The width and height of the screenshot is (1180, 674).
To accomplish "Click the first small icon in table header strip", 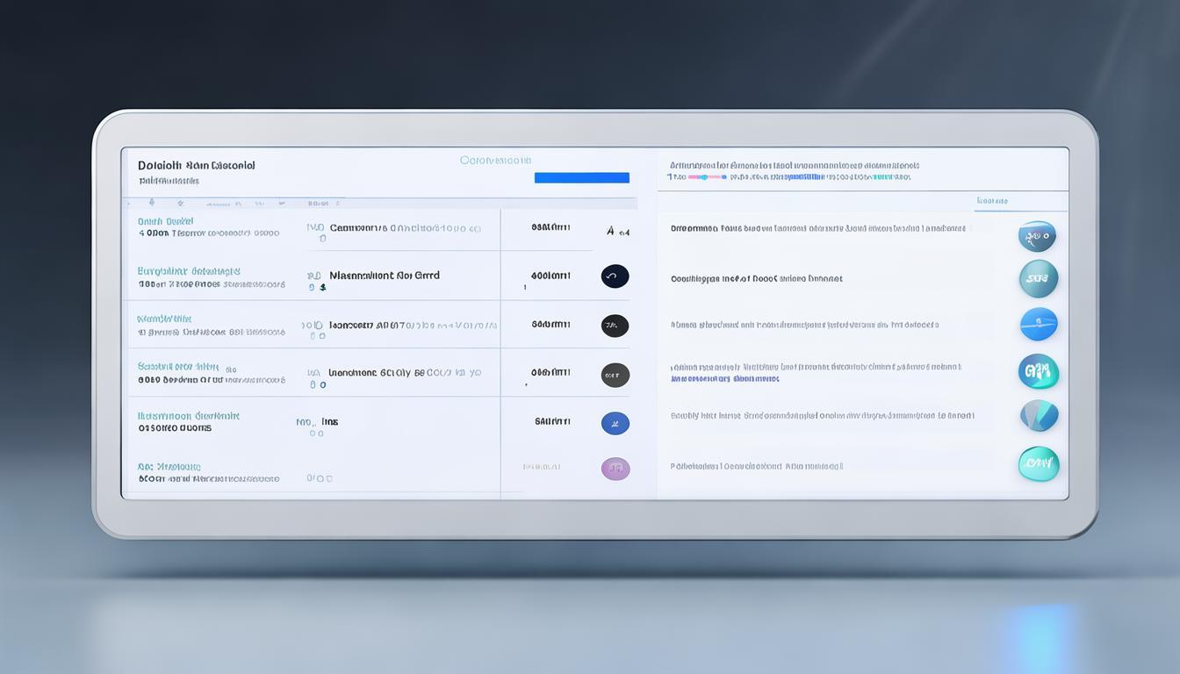I will point(153,203).
